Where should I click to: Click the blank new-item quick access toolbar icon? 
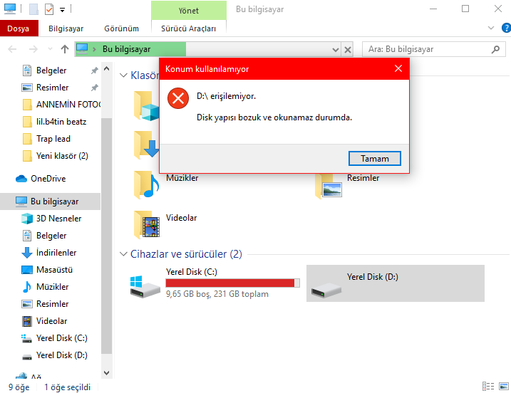click(x=34, y=9)
